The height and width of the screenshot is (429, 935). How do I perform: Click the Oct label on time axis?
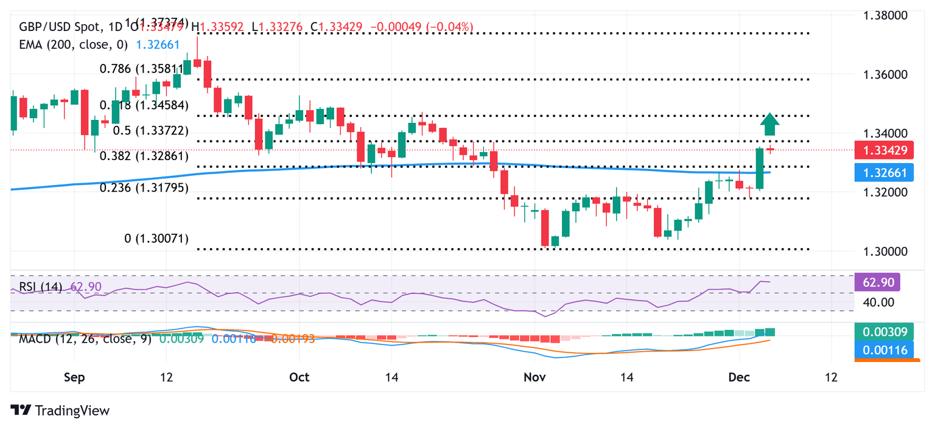coord(299,377)
